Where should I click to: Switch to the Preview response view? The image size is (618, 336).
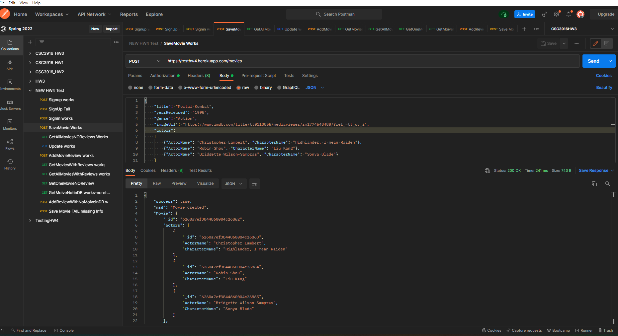point(179,183)
